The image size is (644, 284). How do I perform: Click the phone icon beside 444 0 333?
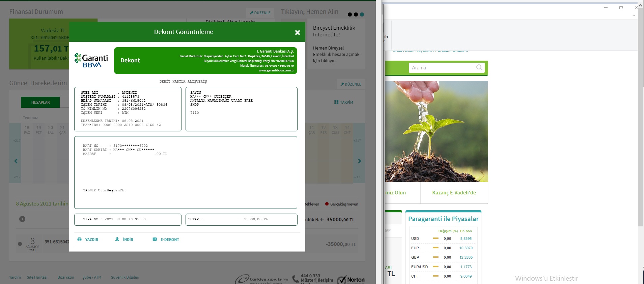pos(296,279)
